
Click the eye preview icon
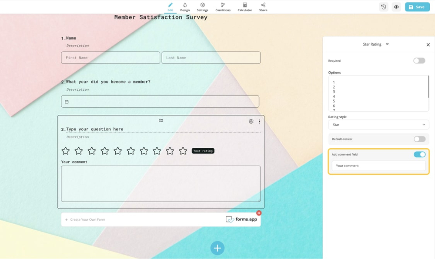[x=396, y=7]
